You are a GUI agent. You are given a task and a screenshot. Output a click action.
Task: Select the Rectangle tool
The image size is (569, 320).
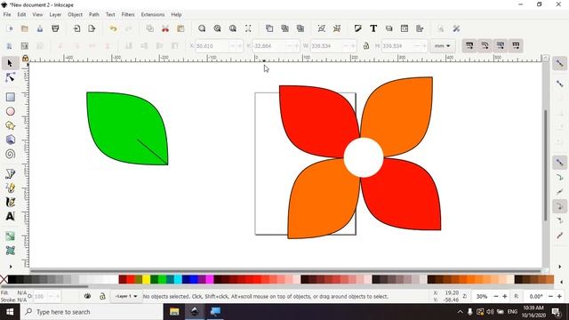10,97
